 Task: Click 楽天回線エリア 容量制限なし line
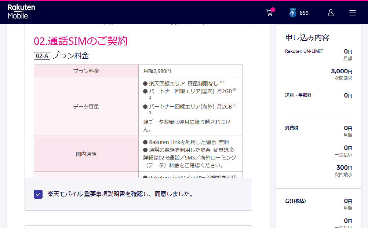click(184, 83)
